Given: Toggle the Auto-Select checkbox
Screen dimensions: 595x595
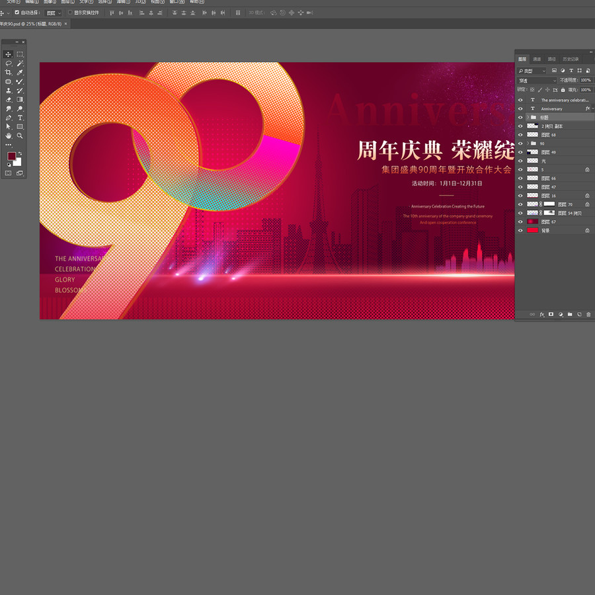Looking at the screenshot, I should (17, 13).
